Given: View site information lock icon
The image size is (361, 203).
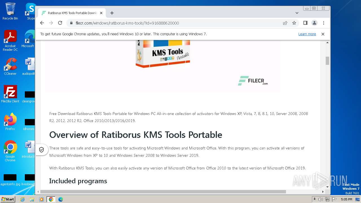Looking at the screenshot, I should point(71,23).
